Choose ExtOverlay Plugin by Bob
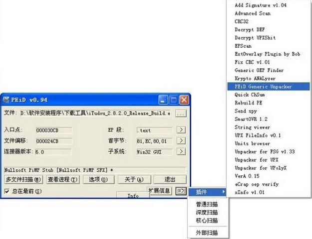This screenshot has height=239, width=312. click(269, 54)
